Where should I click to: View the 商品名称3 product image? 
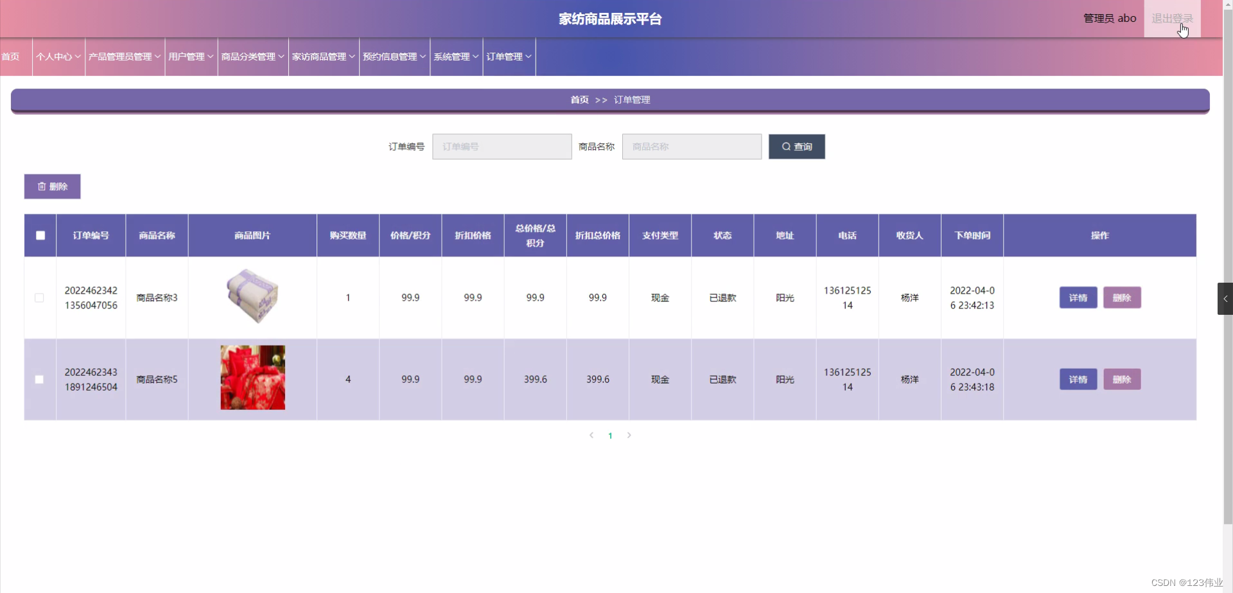[x=252, y=296]
